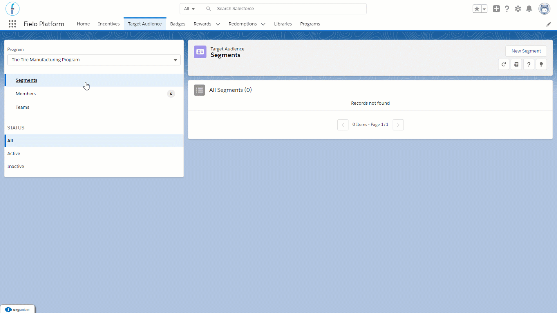Open Teams in the sidebar
This screenshot has height=313, width=557.
(94, 107)
